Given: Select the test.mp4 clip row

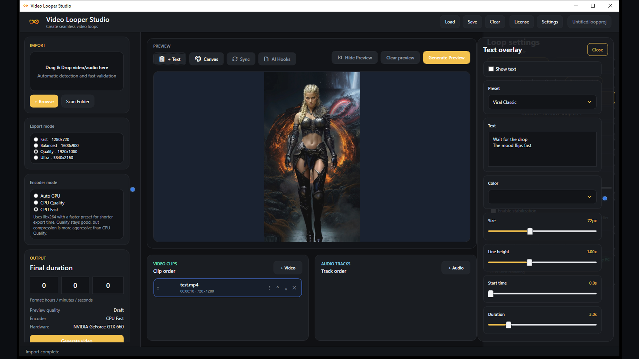Looking at the screenshot, I should [x=228, y=288].
